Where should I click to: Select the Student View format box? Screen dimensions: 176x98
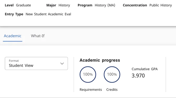tap(36, 63)
